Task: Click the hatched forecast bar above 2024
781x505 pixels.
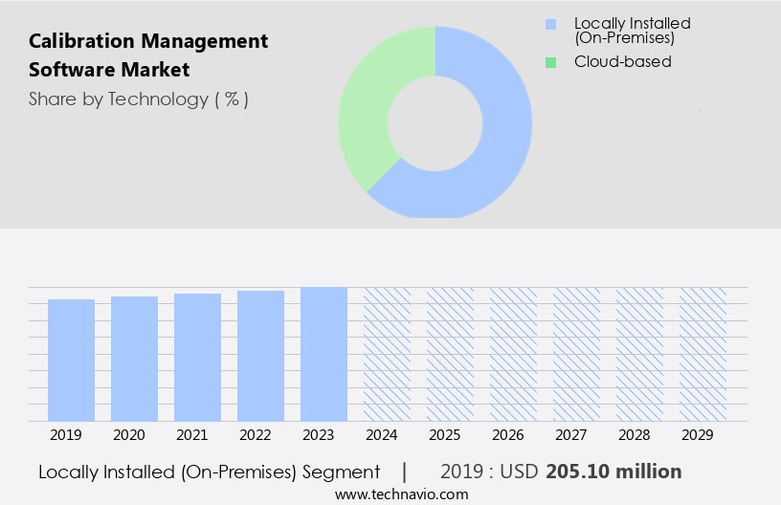Action: tap(387, 354)
